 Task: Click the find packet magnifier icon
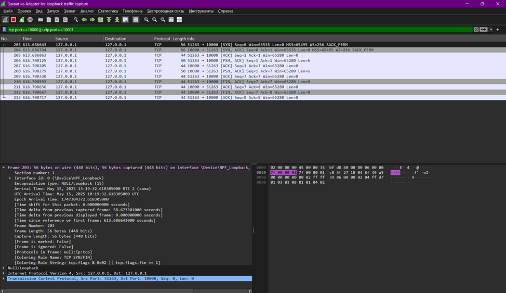[x=76, y=20]
